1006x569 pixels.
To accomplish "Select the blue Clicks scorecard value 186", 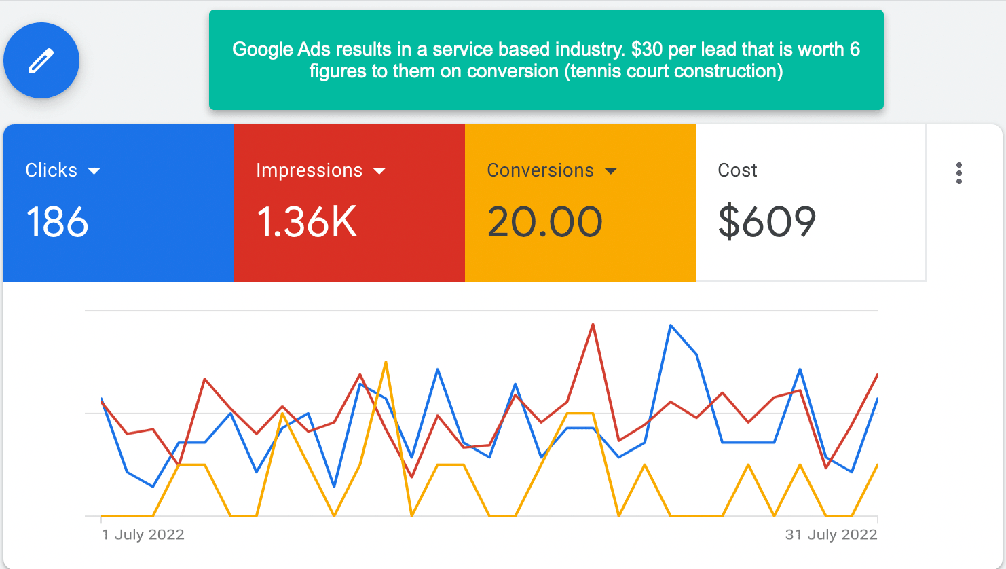I will [x=57, y=222].
